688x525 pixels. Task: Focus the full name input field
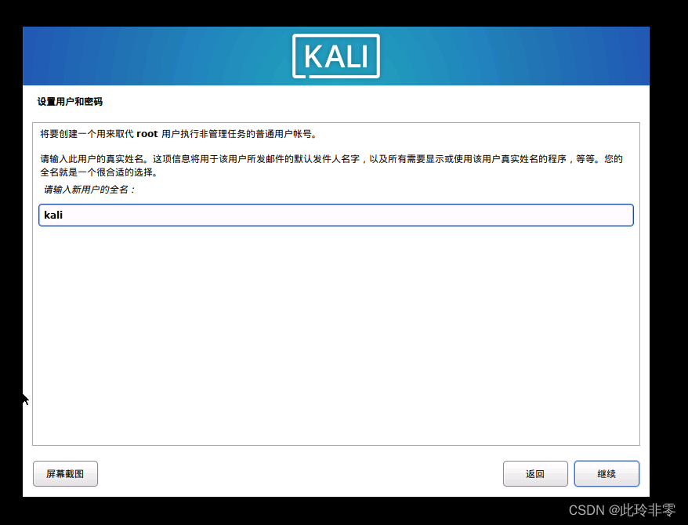tap(336, 215)
